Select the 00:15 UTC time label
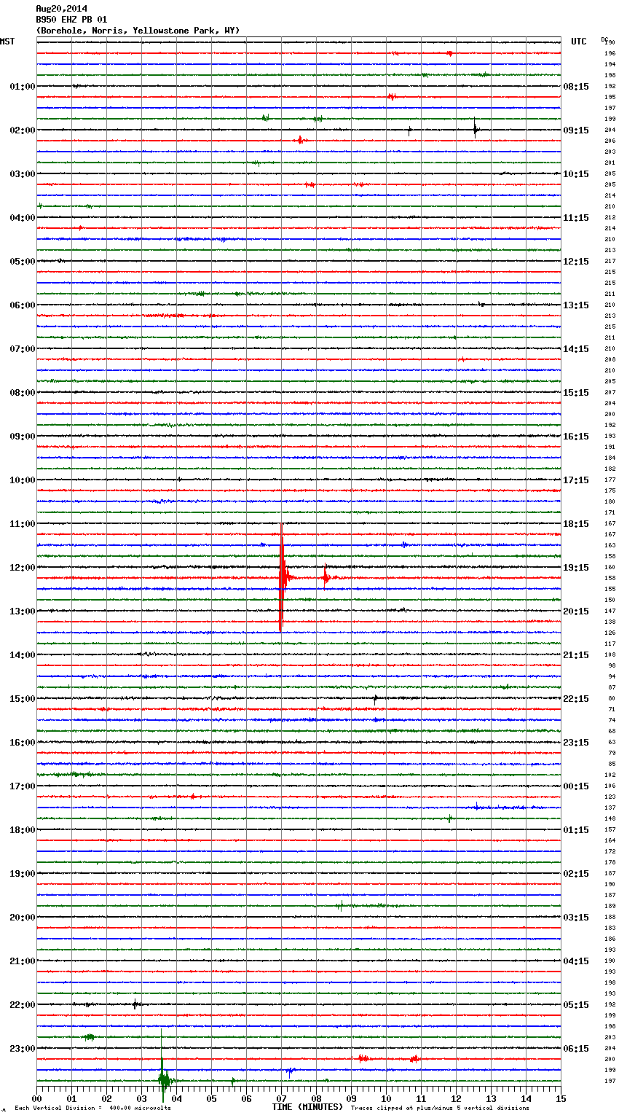The width and height of the screenshot is (619, 1118). point(576,786)
